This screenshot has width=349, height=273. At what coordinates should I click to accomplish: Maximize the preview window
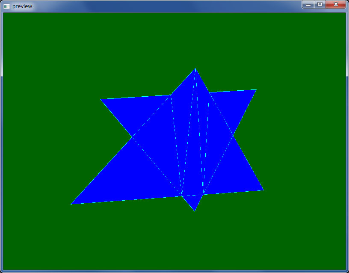point(319,5)
